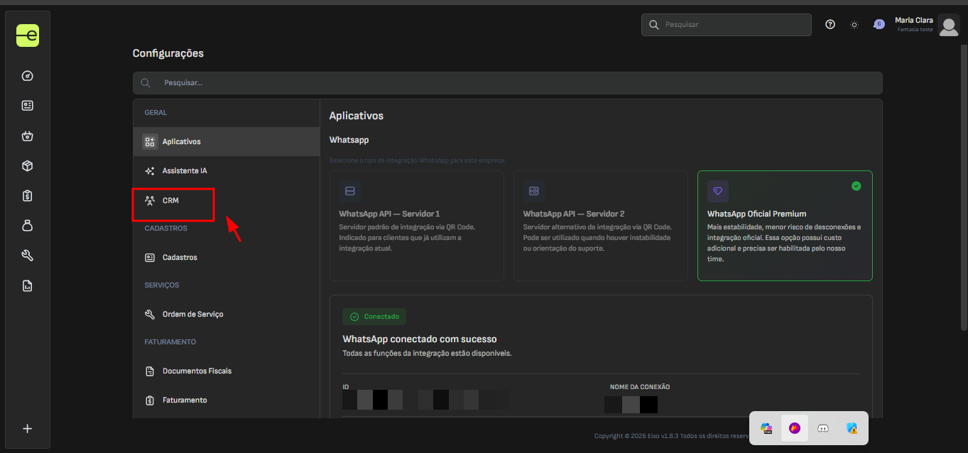Click the Servidor 2 server icon

[534, 191]
